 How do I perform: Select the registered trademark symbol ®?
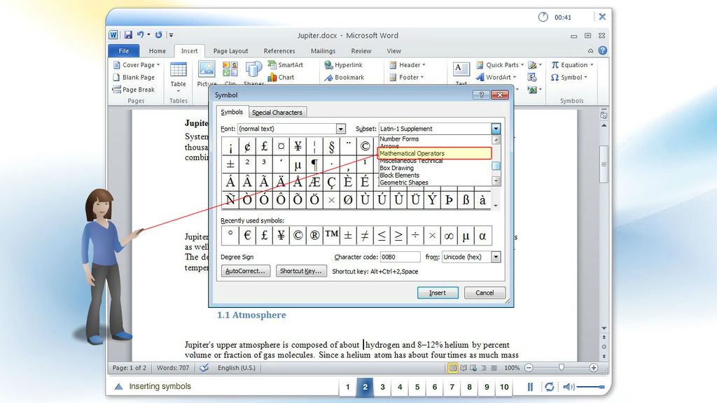314,235
